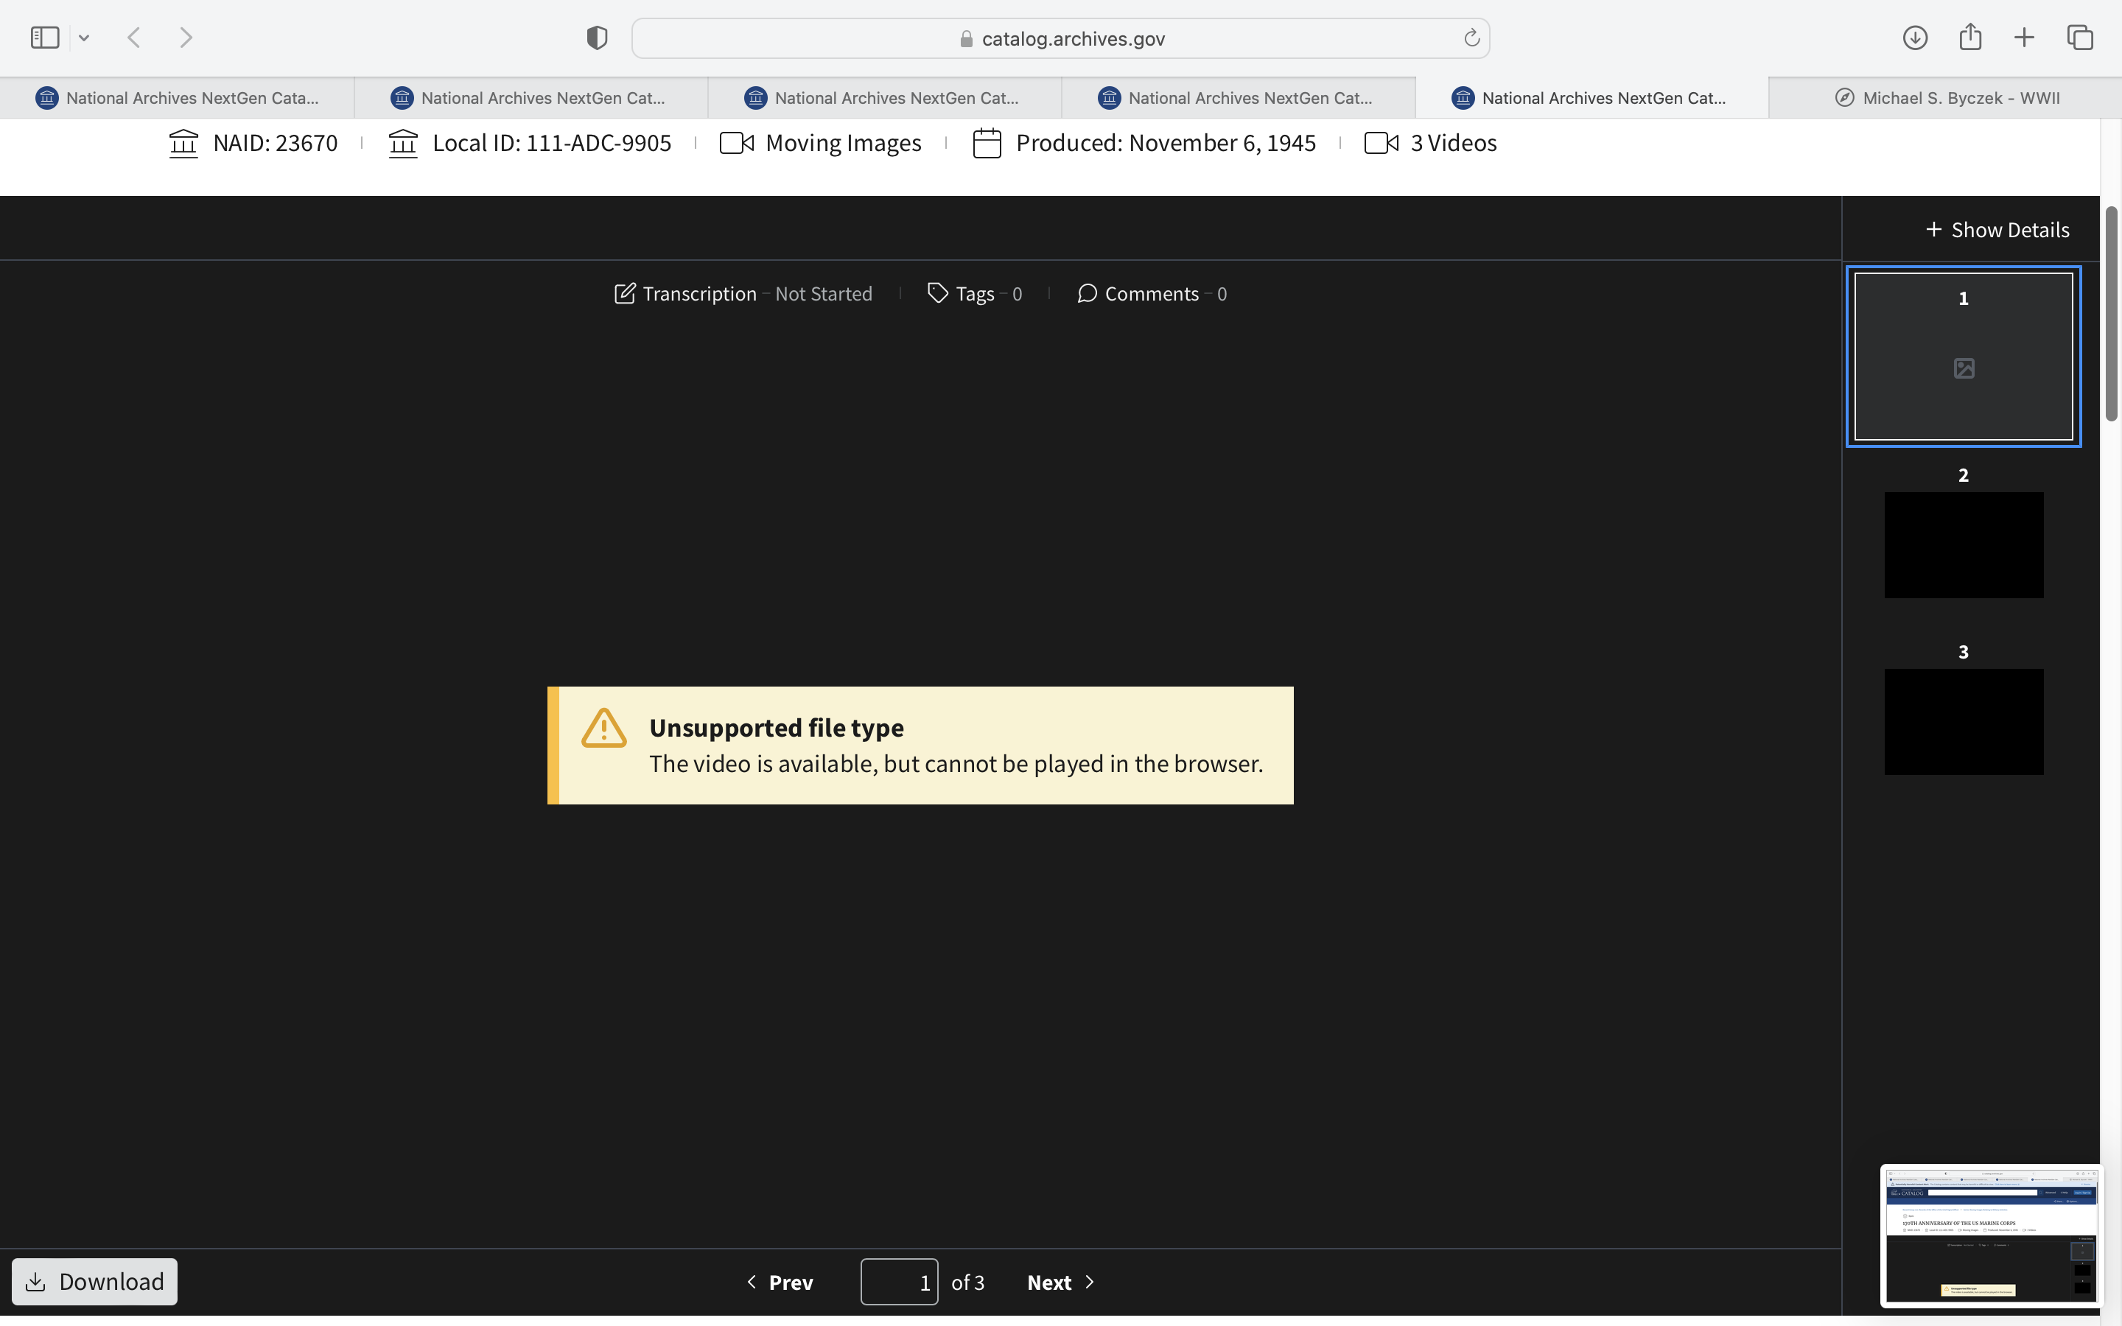
Task: Open Transcription Not Started link
Action: pyautogui.click(x=743, y=294)
